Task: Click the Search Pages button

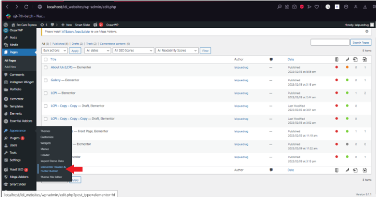Action: tap(361, 43)
